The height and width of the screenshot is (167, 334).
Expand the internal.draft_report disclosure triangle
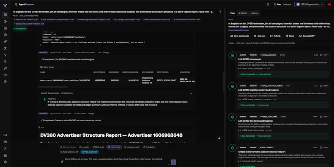pyautogui.click(x=239, y=161)
